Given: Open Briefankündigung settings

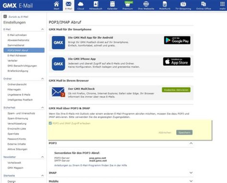Looking at the screenshot, I should coord(18,71).
